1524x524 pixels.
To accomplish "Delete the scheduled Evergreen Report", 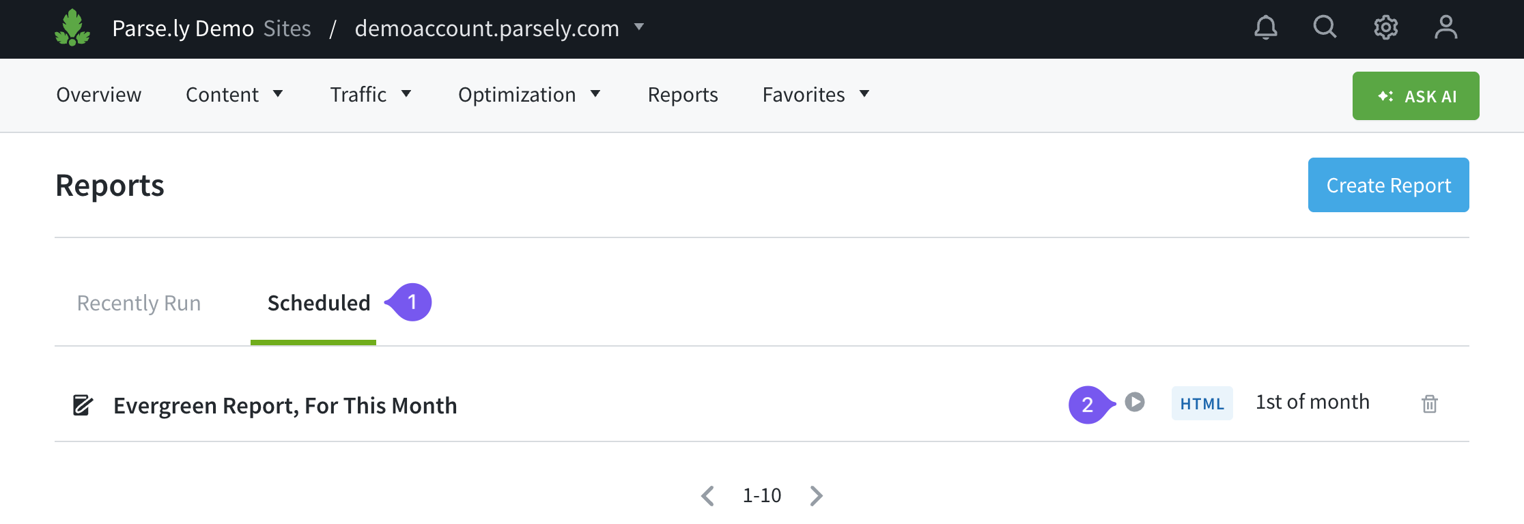I will (1429, 404).
